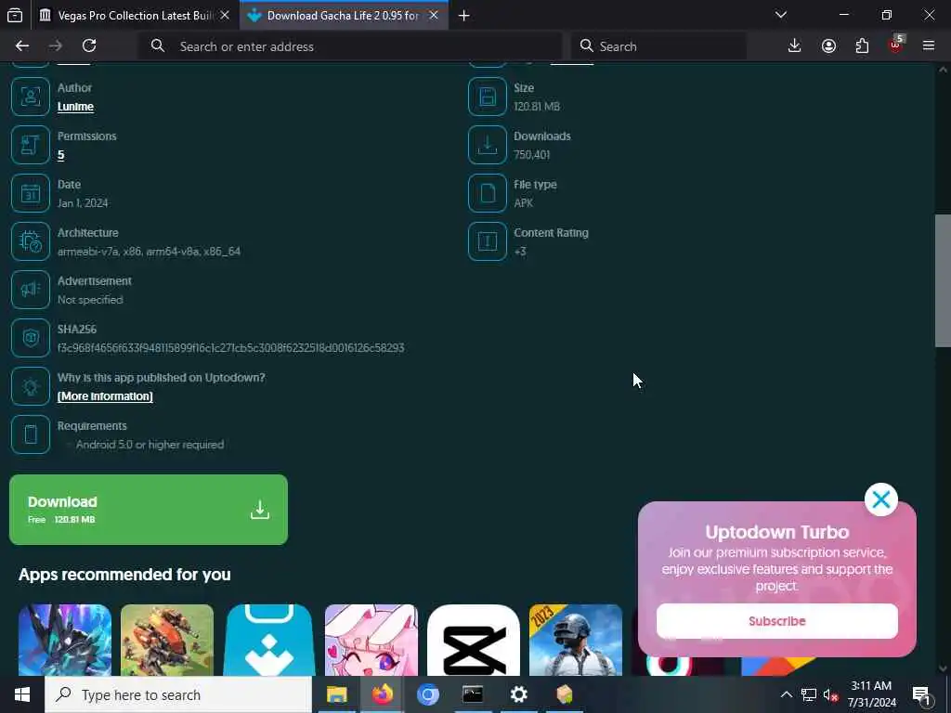Click the Apps recommended for you heading
Viewport: 951px width, 713px height.
124,575
